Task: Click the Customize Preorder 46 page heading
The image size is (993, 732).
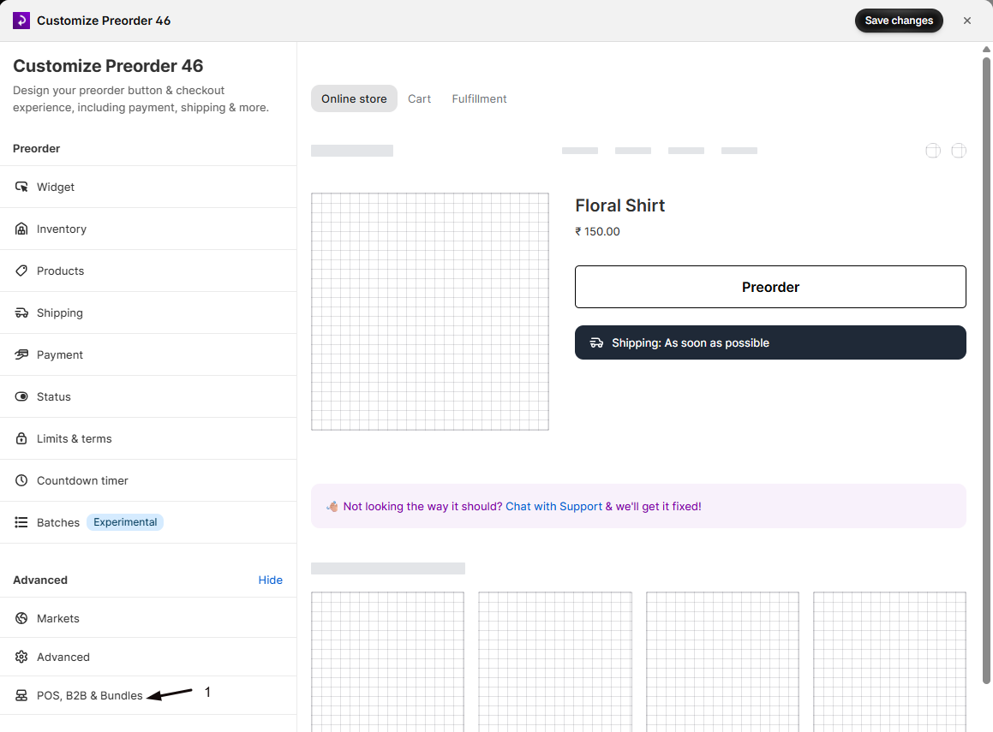Action: click(x=108, y=66)
